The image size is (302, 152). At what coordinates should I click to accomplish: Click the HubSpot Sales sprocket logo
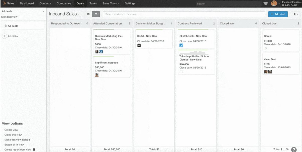pyautogui.click(x=4, y=3)
